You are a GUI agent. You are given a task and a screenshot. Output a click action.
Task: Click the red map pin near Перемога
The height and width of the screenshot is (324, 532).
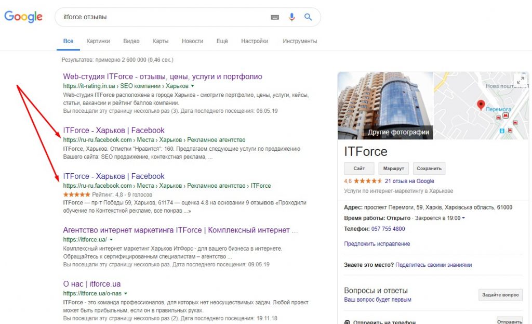(480, 104)
